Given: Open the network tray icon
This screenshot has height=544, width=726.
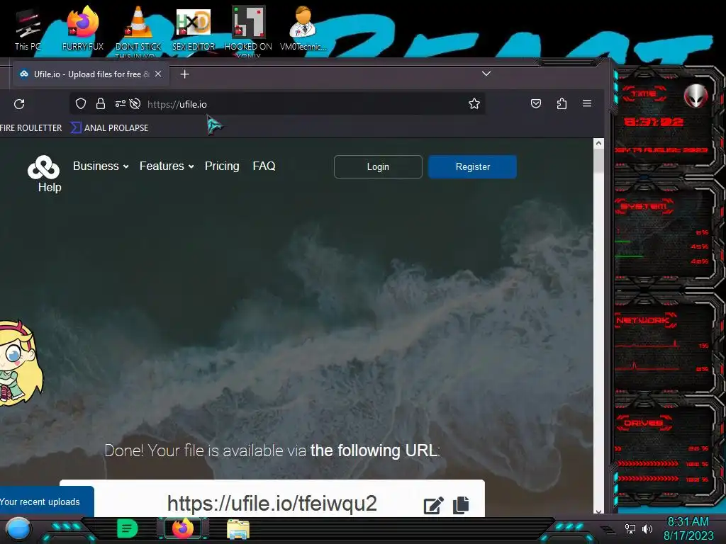Looking at the screenshot, I should (630, 528).
